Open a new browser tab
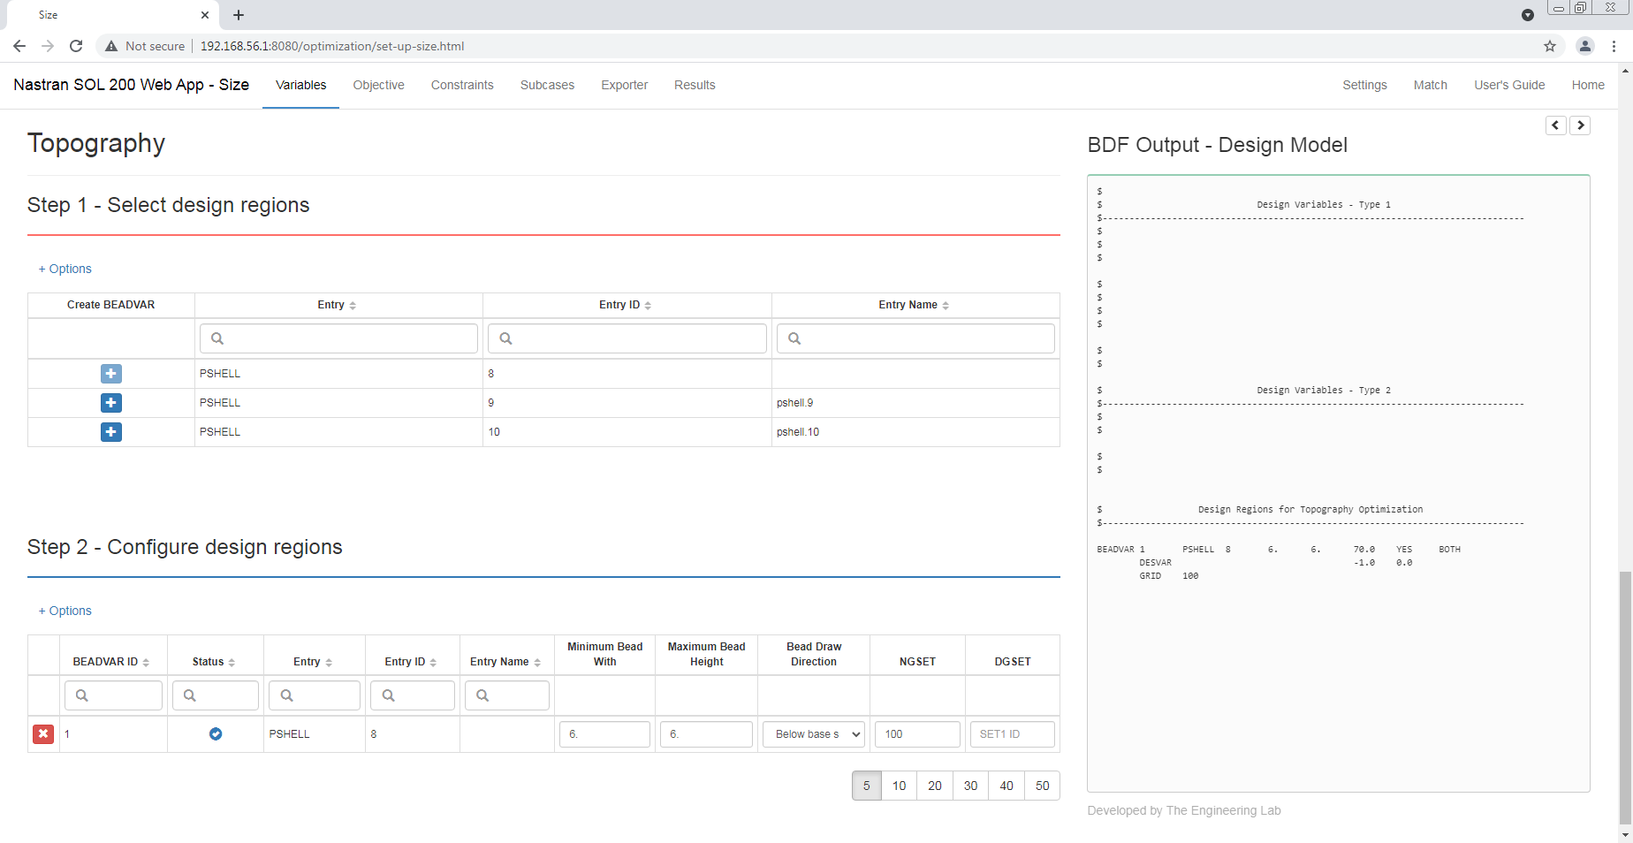Viewport: 1633px width, 843px height. coord(239,15)
